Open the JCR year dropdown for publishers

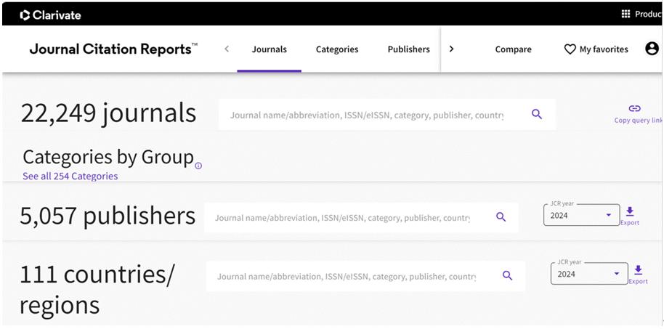(x=581, y=216)
